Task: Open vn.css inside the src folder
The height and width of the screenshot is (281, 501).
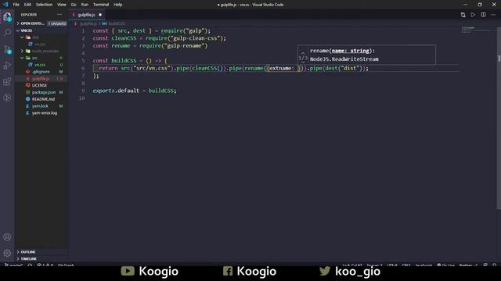Action: pyautogui.click(x=40, y=65)
